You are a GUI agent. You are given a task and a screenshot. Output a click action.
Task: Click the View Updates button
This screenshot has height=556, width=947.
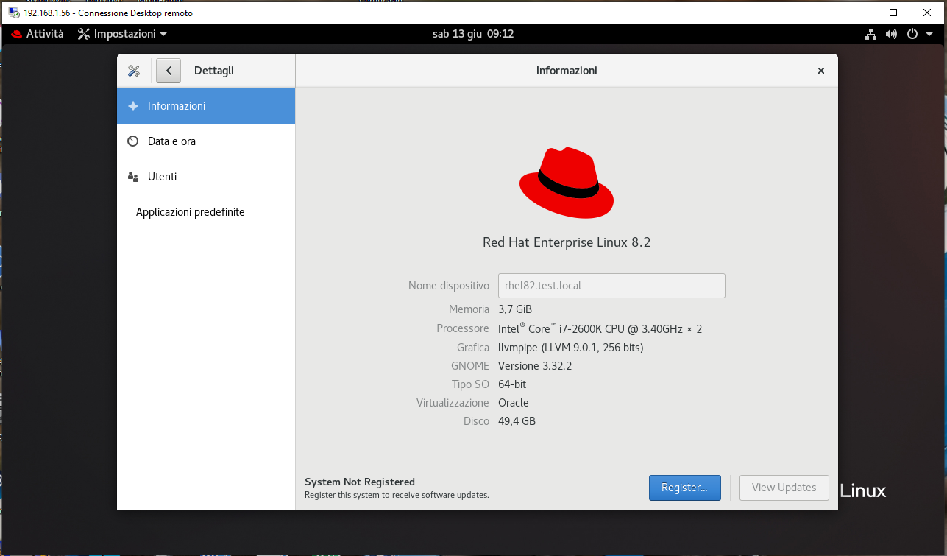pyautogui.click(x=784, y=488)
